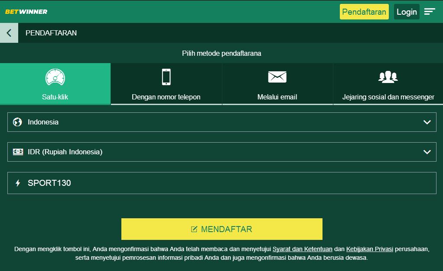443x271 pixels.
Task: Click the yellow Pendaftaran button
Action: tap(364, 12)
